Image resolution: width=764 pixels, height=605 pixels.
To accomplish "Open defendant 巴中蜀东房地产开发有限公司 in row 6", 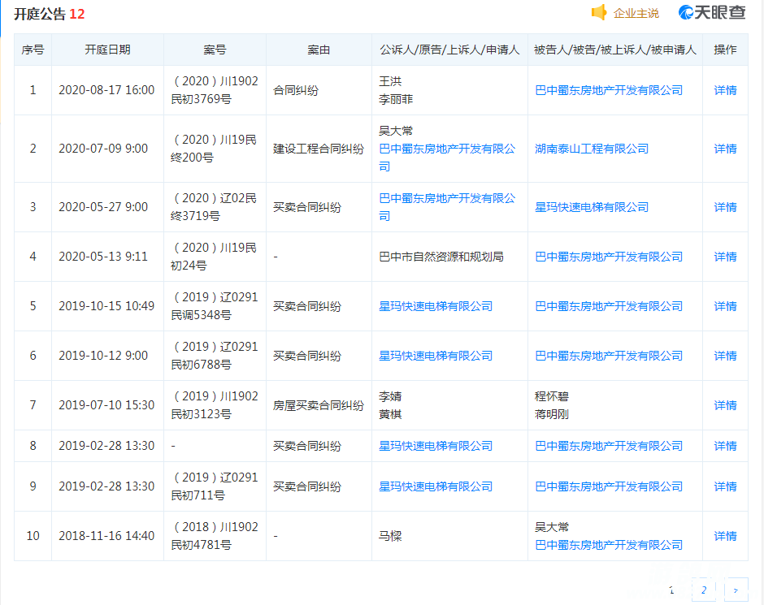I will point(609,356).
